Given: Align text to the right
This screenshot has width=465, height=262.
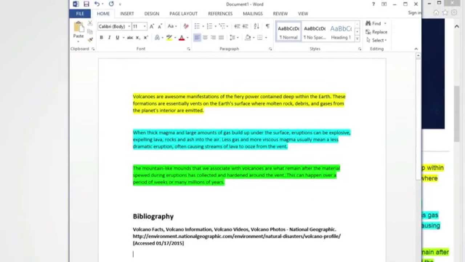Looking at the screenshot, I should tap(213, 37).
